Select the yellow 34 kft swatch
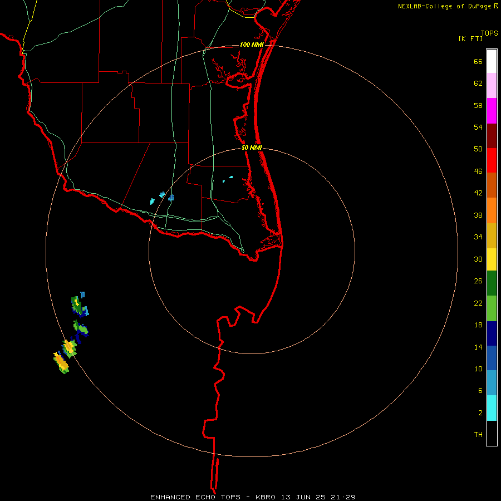 pyautogui.click(x=492, y=259)
